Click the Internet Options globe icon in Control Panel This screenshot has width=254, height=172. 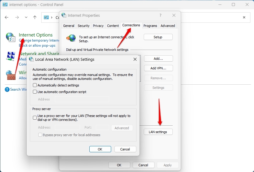[x=10, y=37]
